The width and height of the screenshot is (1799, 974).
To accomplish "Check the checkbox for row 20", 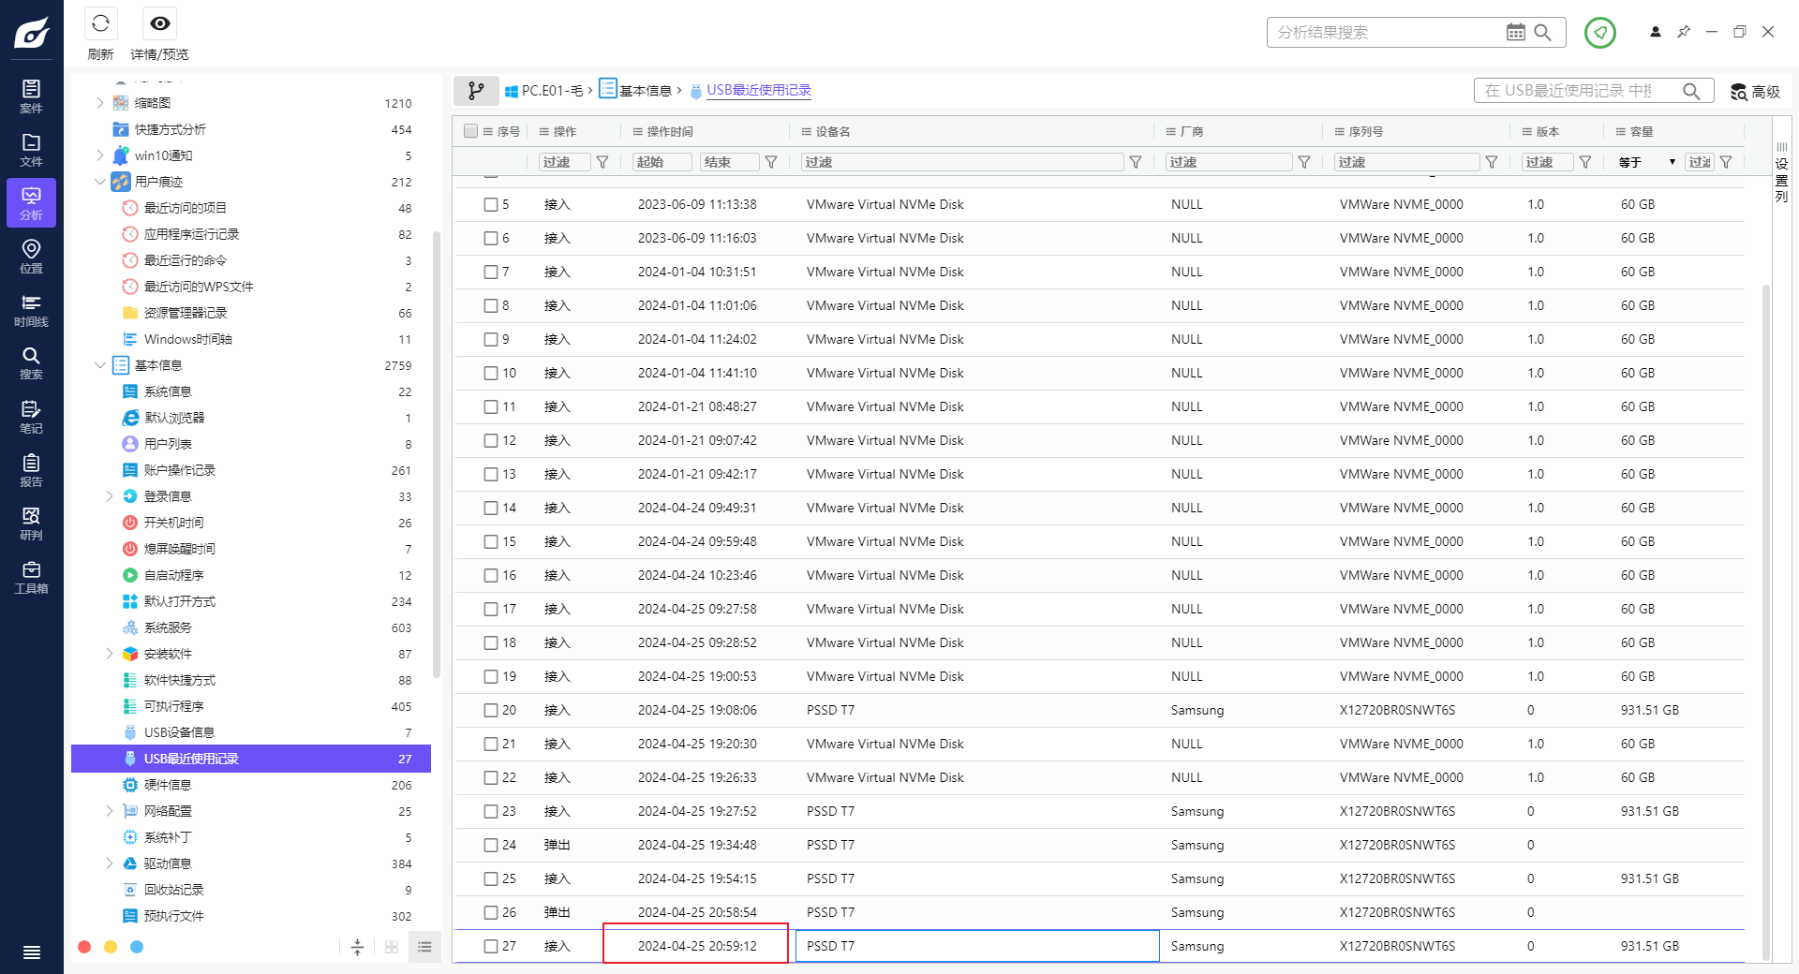I will tap(491, 710).
